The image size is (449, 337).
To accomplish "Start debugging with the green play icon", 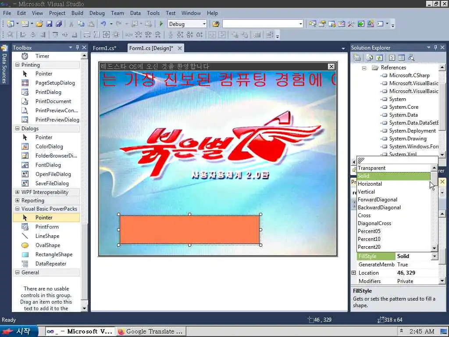I will pyautogui.click(x=161, y=24).
